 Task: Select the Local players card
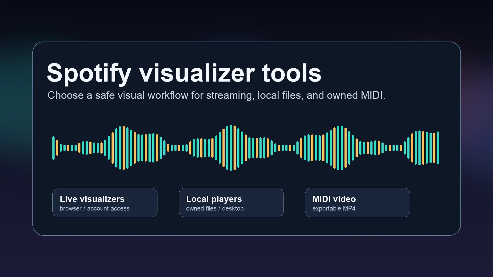click(231, 203)
